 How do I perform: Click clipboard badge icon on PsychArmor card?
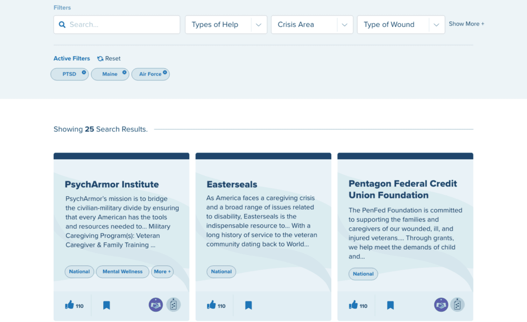click(x=173, y=305)
